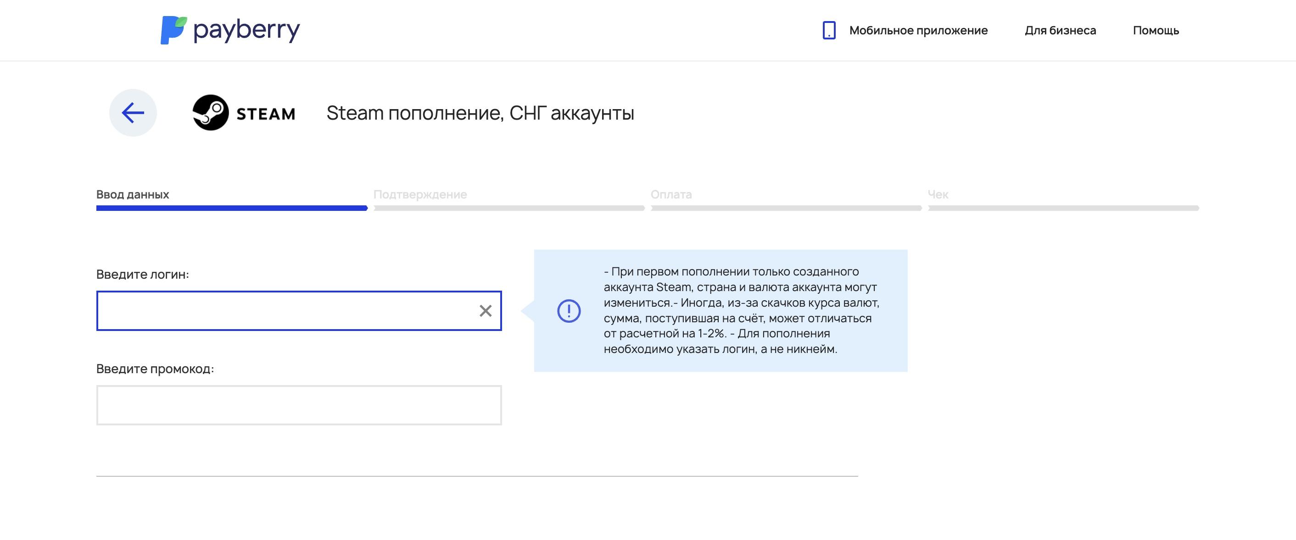Viewport: 1296px width, 540px height.
Task: Click the blue Ввод данных progress bar
Action: (232, 208)
